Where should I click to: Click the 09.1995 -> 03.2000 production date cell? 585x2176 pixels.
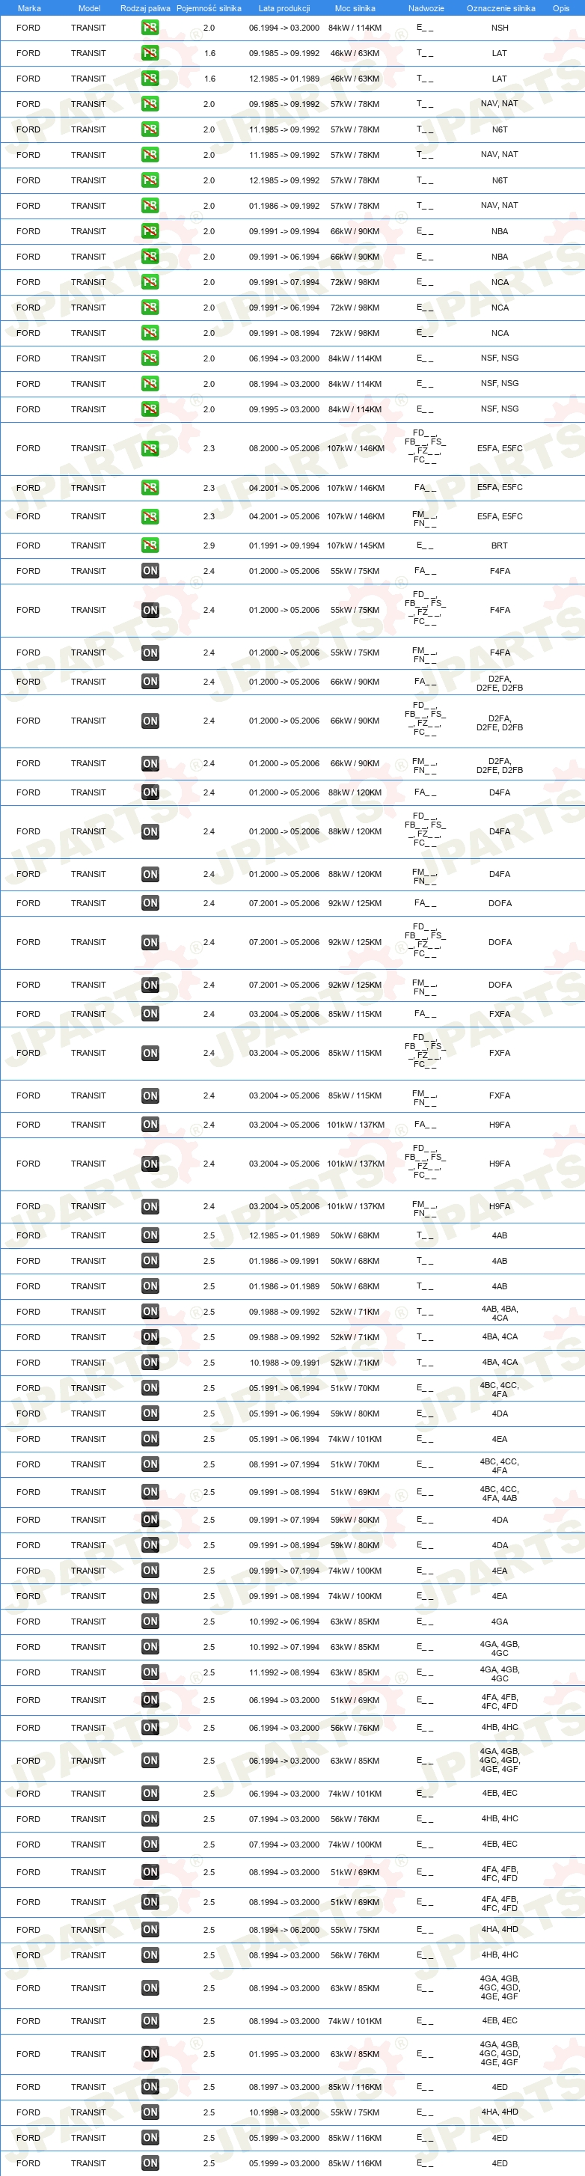(284, 409)
